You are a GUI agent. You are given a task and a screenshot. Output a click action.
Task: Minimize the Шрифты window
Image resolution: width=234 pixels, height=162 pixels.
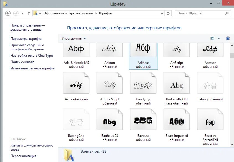[211, 3]
